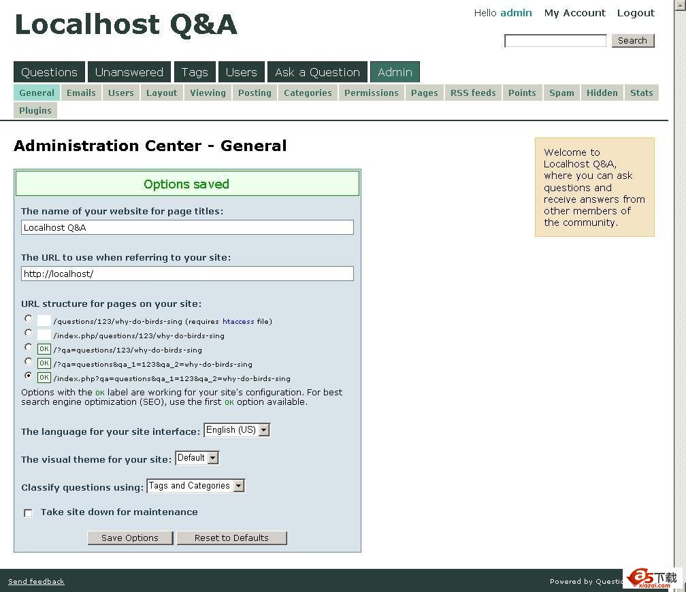Open the site interface language dropdown
This screenshot has width=686, height=592.
(237, 430)
